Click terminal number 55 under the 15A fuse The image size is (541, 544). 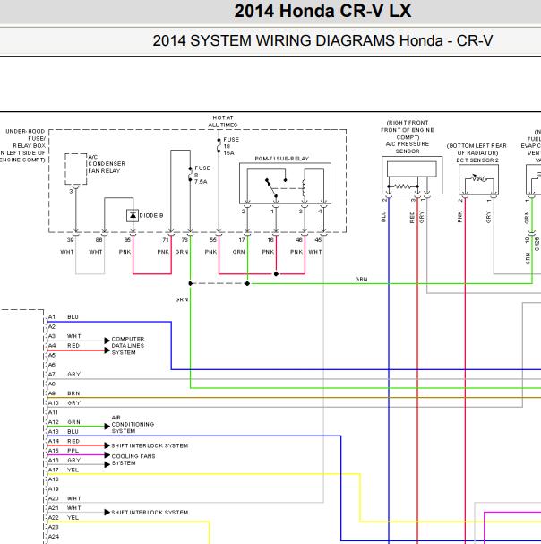(213, 240)
